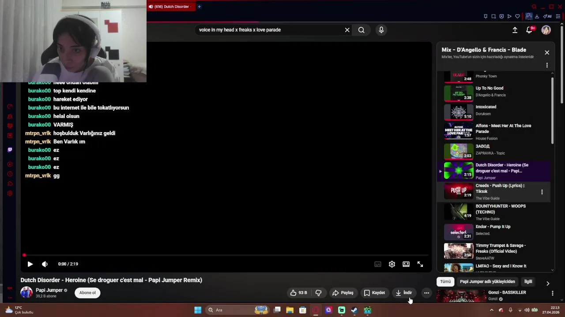
Task: Switch to the Dutch Disorder browser tab
Action: [x=171, y=7]
